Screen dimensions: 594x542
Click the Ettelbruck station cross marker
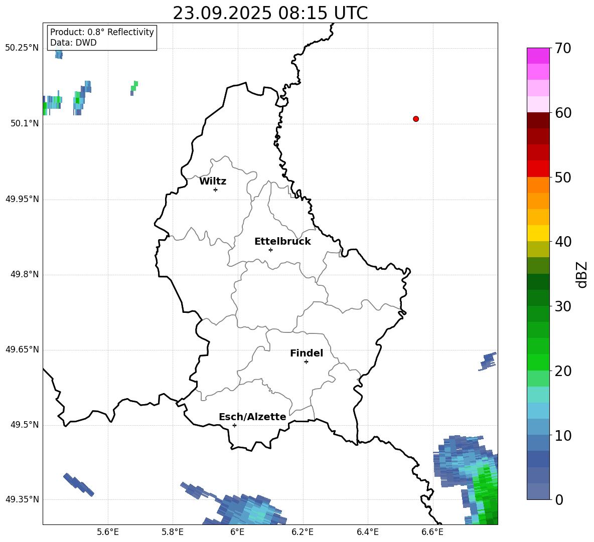point(270,250)
